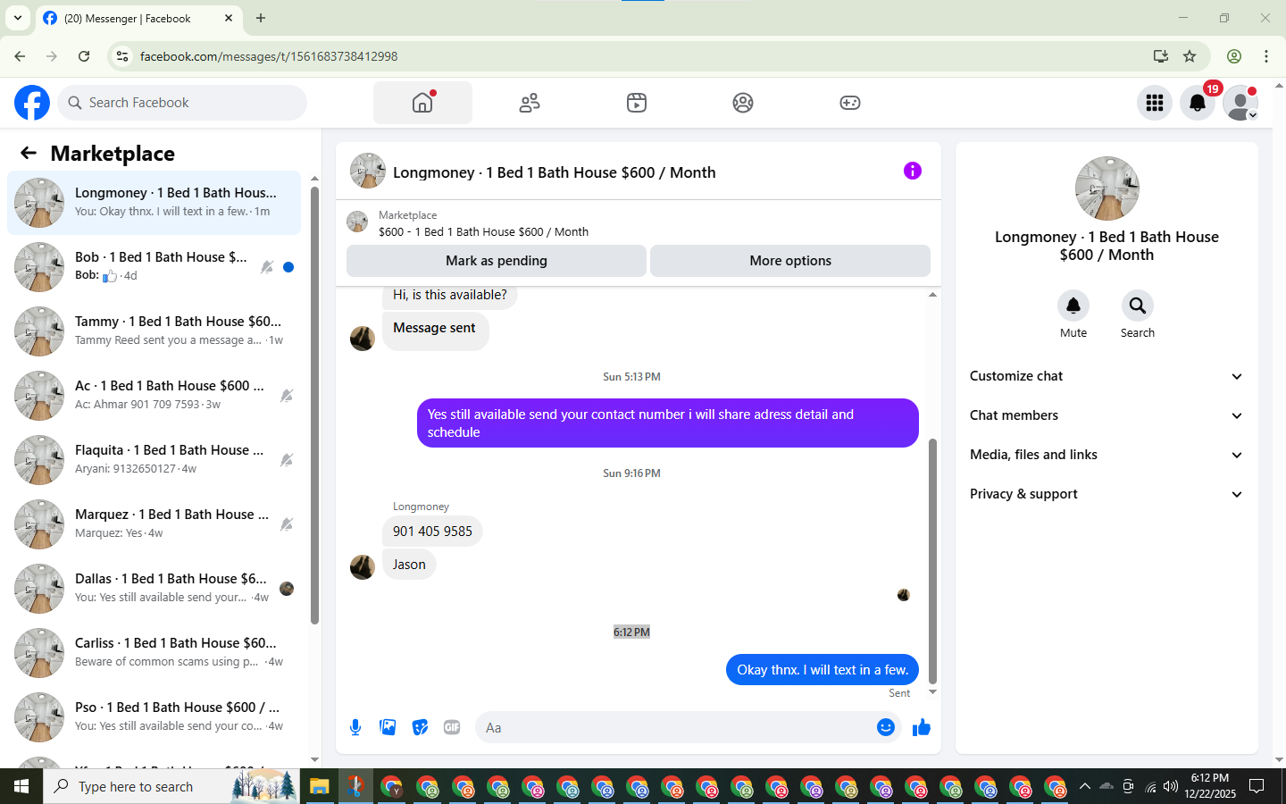This screenshot has height=804, width=1286.
Task: Send a thumbs-up like
Action: pos(922,727)
